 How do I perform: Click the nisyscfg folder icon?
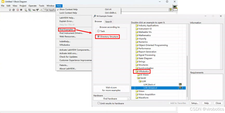pyautogui.click(x=137, y=39)
